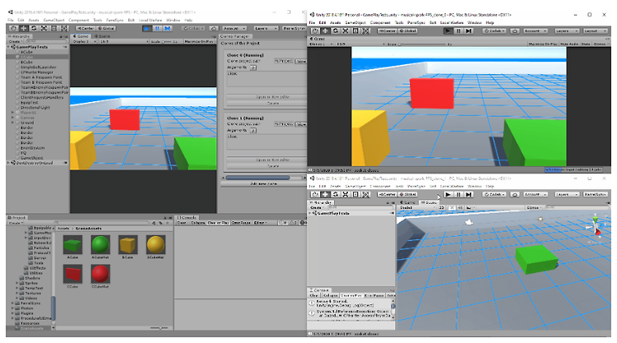This screenshot has width=617, height=343.
Task: Expand GamePlayTests scene in clone_1 Hierarchy
Action: pos(310,213)
